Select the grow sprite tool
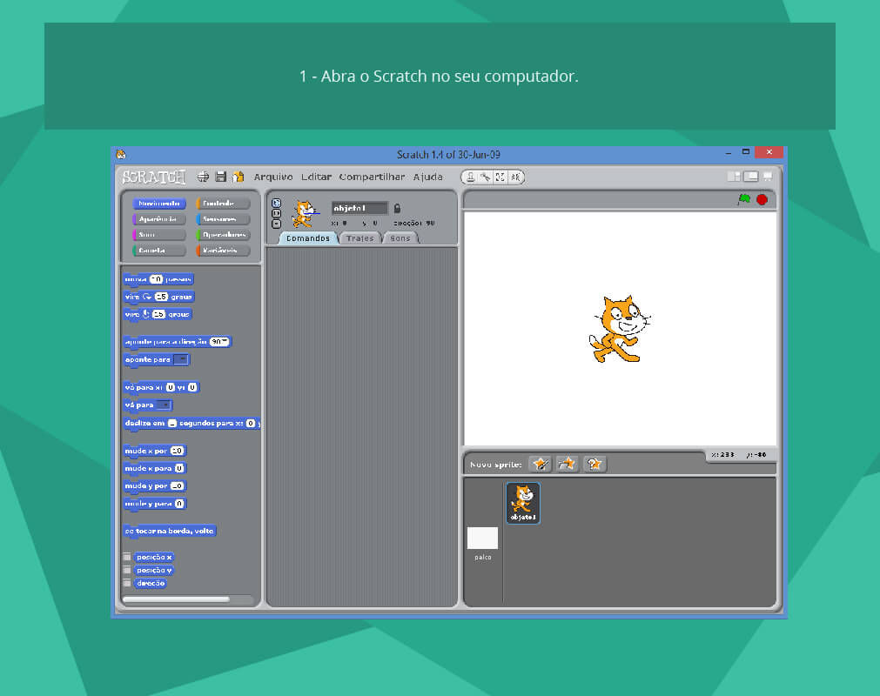 pyautogui.click(x=500, y=177)
